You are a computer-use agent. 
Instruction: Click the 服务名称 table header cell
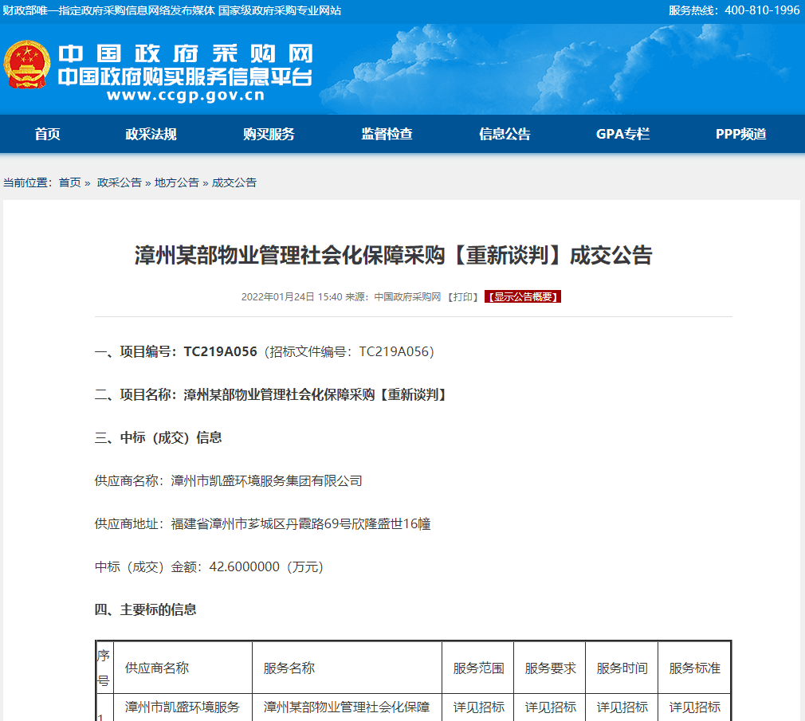pos(347,668)
